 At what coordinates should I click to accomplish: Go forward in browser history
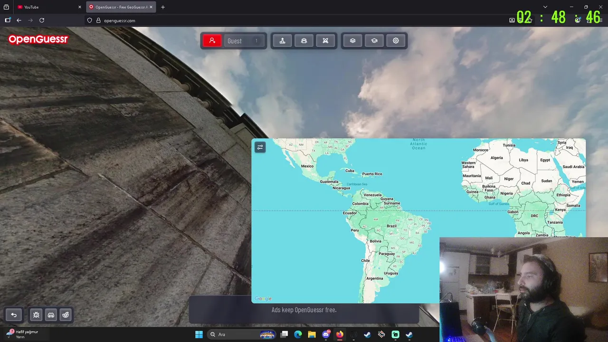(x=30, y=20)
